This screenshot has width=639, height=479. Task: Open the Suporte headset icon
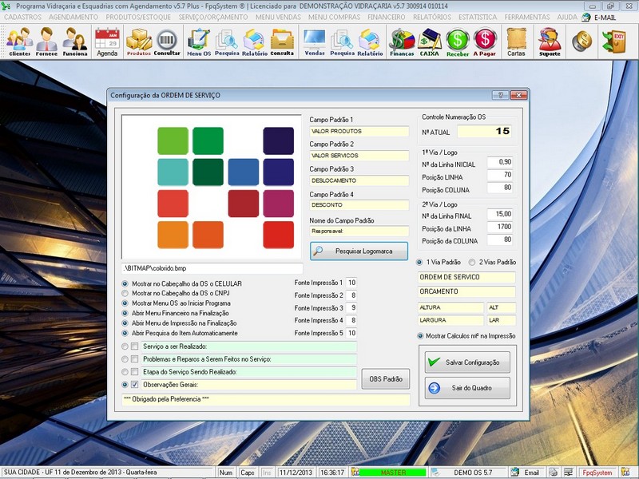[550, 42]
